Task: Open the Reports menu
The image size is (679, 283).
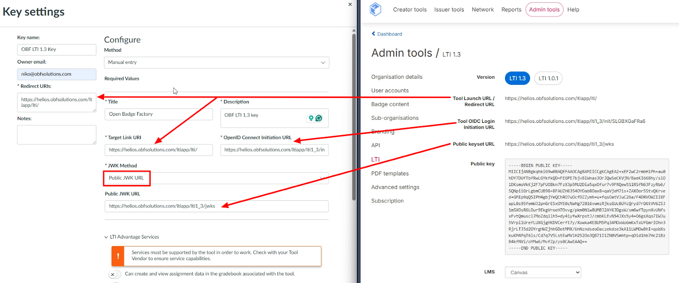Action: tap(511, 9)
